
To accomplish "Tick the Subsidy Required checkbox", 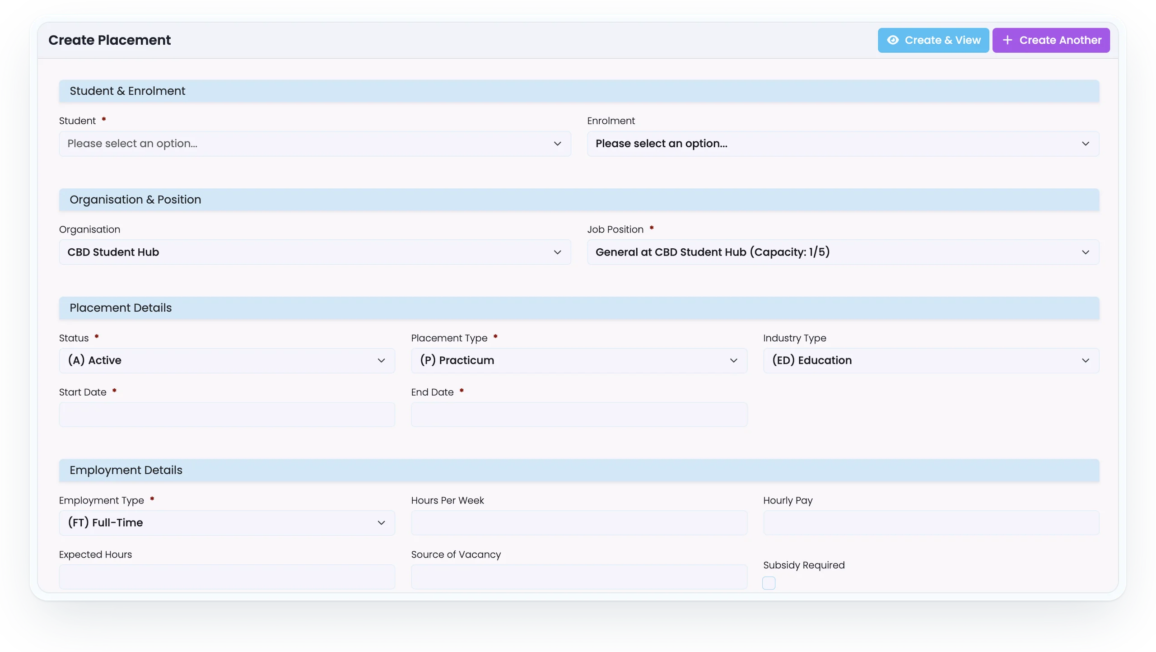I will tap(769, 583).
